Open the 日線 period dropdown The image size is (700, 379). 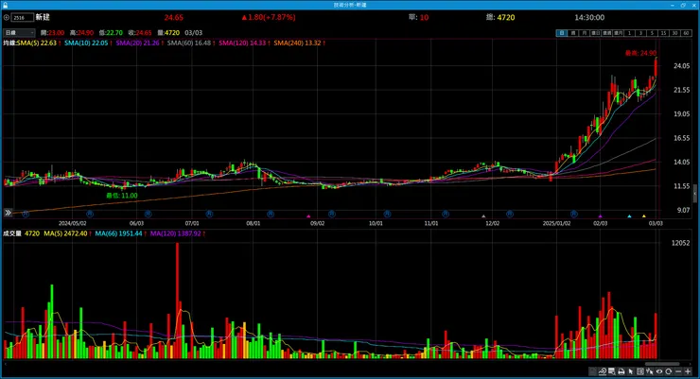point(19,32)
